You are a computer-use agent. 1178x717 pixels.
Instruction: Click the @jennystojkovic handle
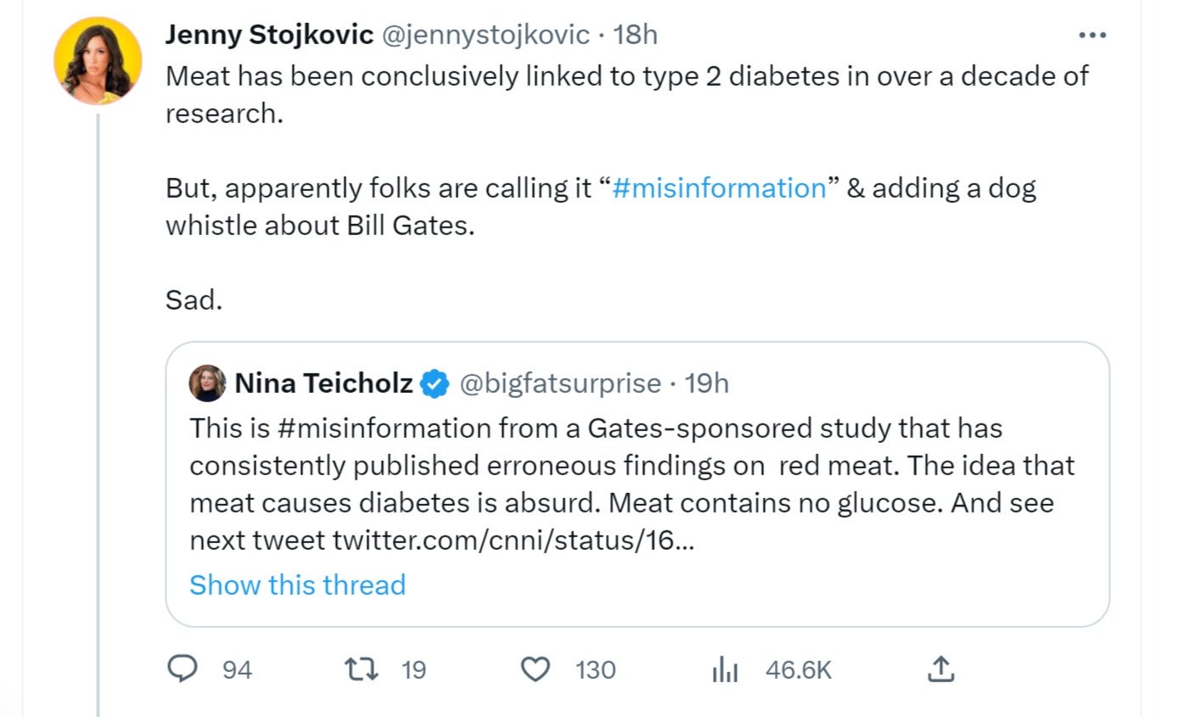coord(485,35)
